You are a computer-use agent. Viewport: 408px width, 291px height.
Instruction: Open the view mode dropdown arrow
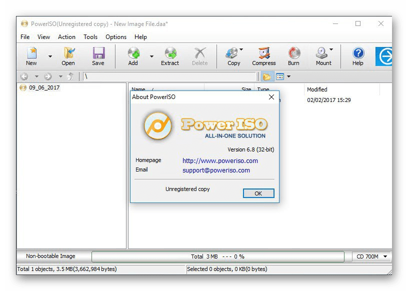[288, 76]
